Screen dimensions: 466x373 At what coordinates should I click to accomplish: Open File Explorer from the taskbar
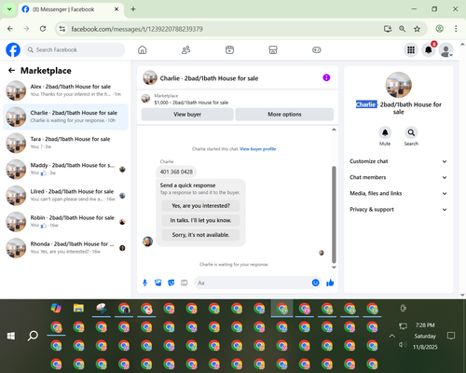(x=78, y=309)
